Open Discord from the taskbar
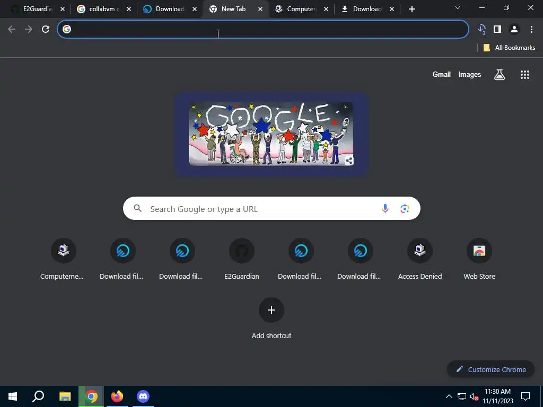This screenshot has height=407, width=543. tap(143, 396)
